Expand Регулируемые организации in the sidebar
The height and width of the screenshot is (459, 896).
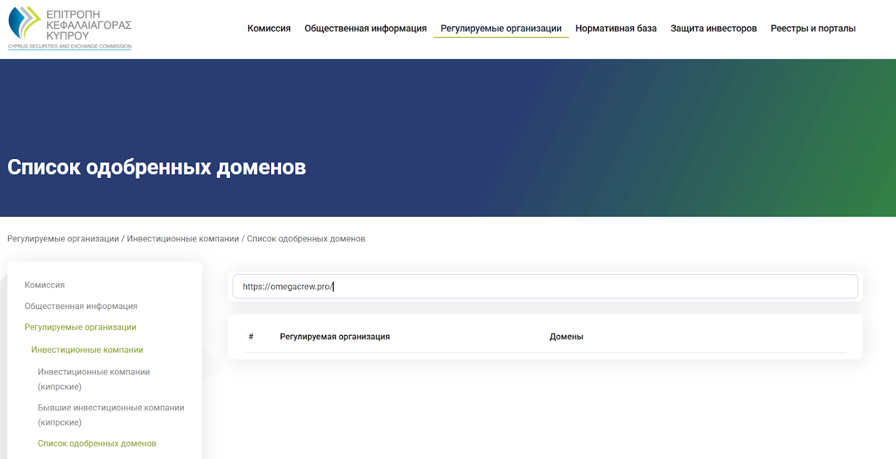point(81,327)
